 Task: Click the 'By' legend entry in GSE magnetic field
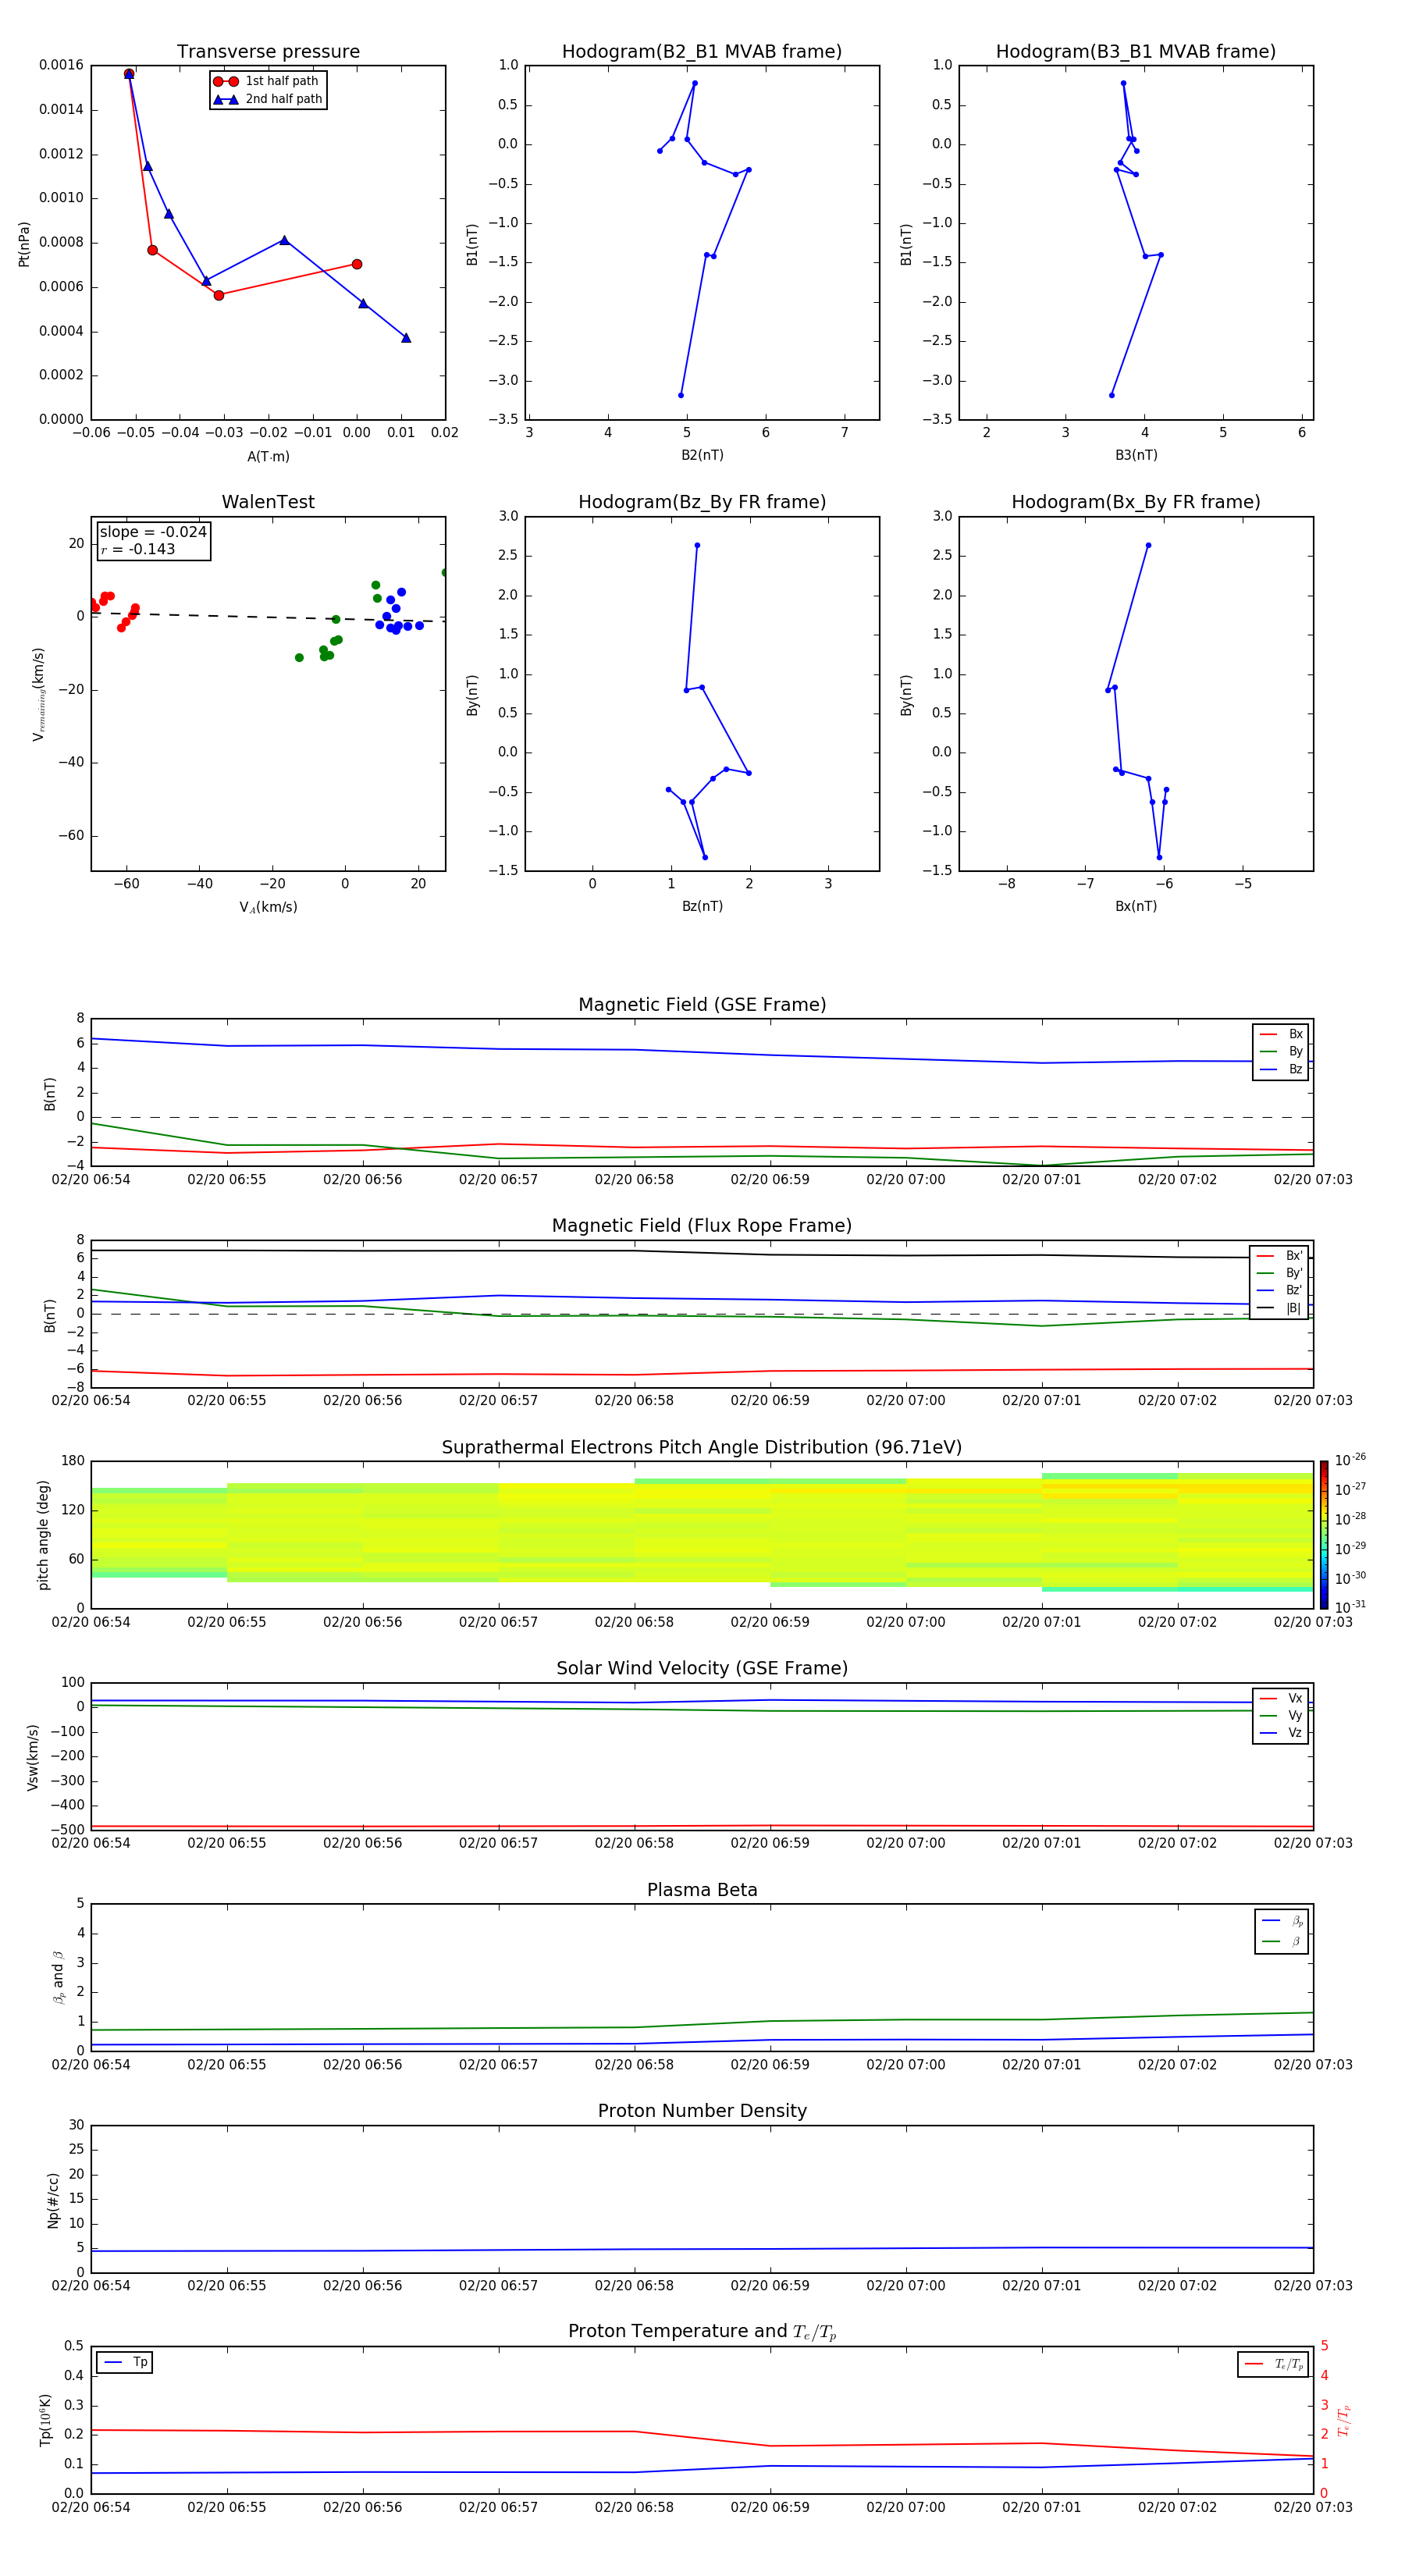(x=1282, y=1052)
